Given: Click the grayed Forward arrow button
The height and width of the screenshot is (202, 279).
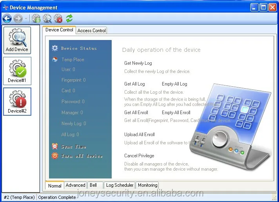Looking at the screenshot, I should tap(18, 18).
